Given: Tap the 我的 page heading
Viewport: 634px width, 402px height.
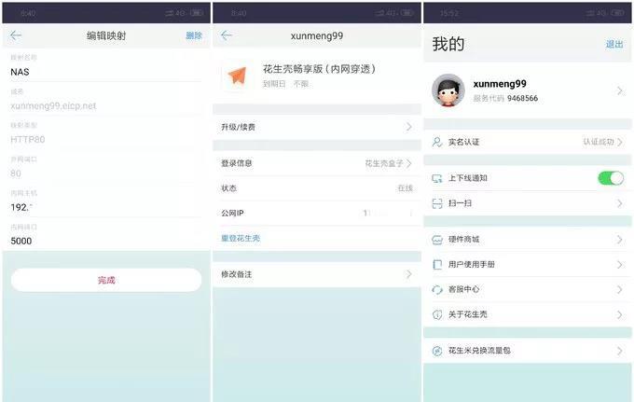Looking at the screenshot, I should tap(448, 44).
